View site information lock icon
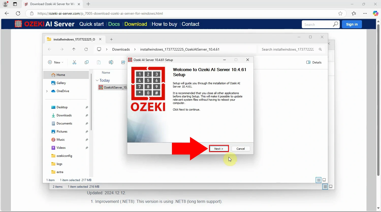This screenshot has width=381, height=212. click(x=31, y=13)
